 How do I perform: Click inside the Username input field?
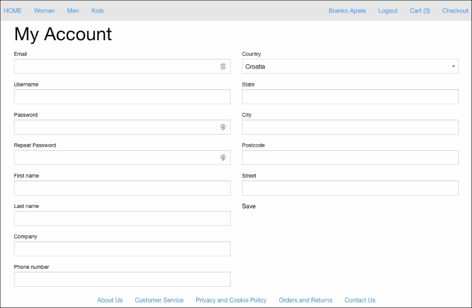(122, 96)
